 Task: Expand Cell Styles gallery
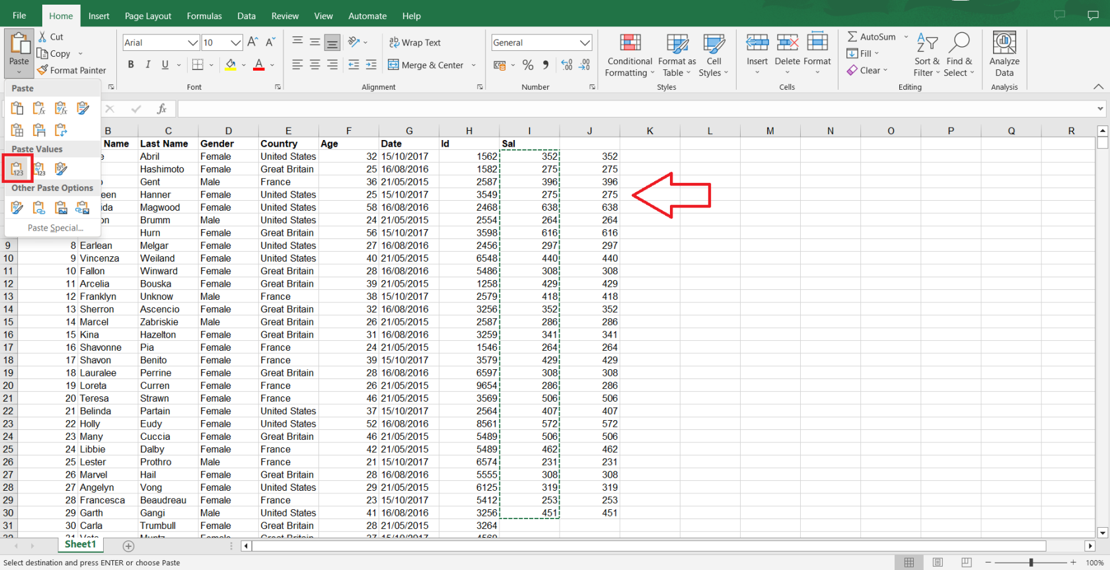click(714, 55)
